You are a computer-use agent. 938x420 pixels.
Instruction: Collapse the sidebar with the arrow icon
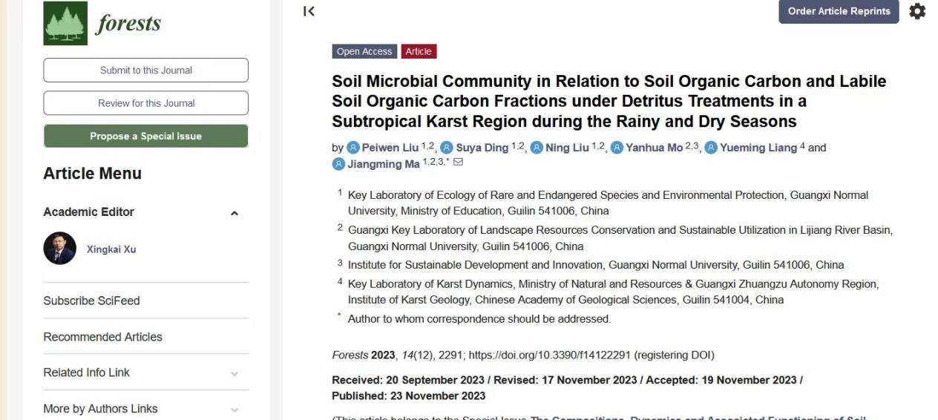tap(309, 11)
